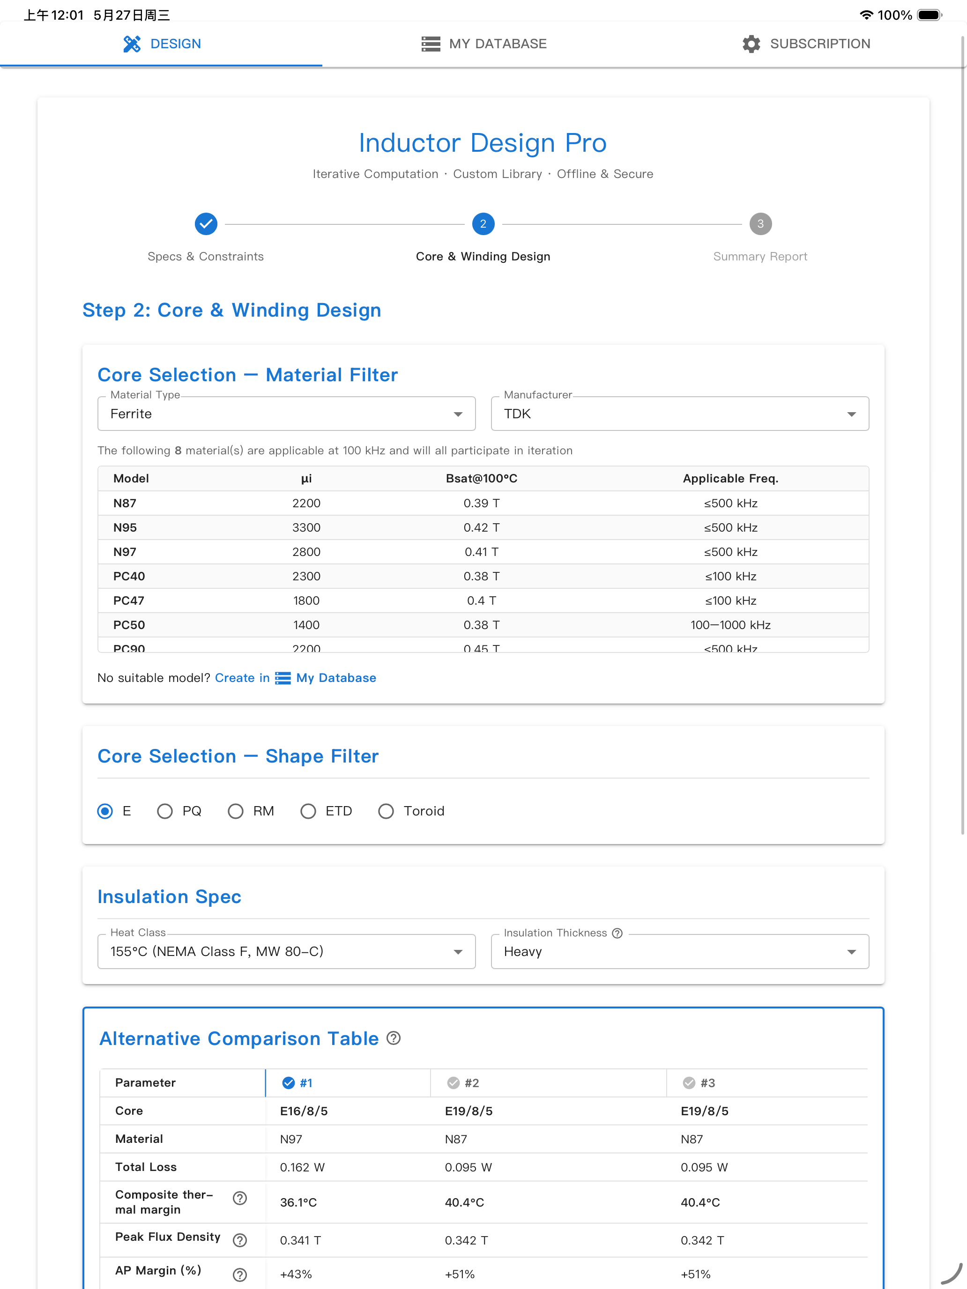
Task: Select the N87 material row
Action: (483, 503)
